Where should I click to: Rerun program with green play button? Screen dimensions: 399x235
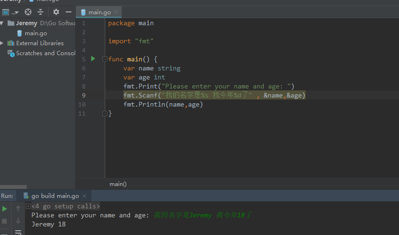[x=5, y=209]
